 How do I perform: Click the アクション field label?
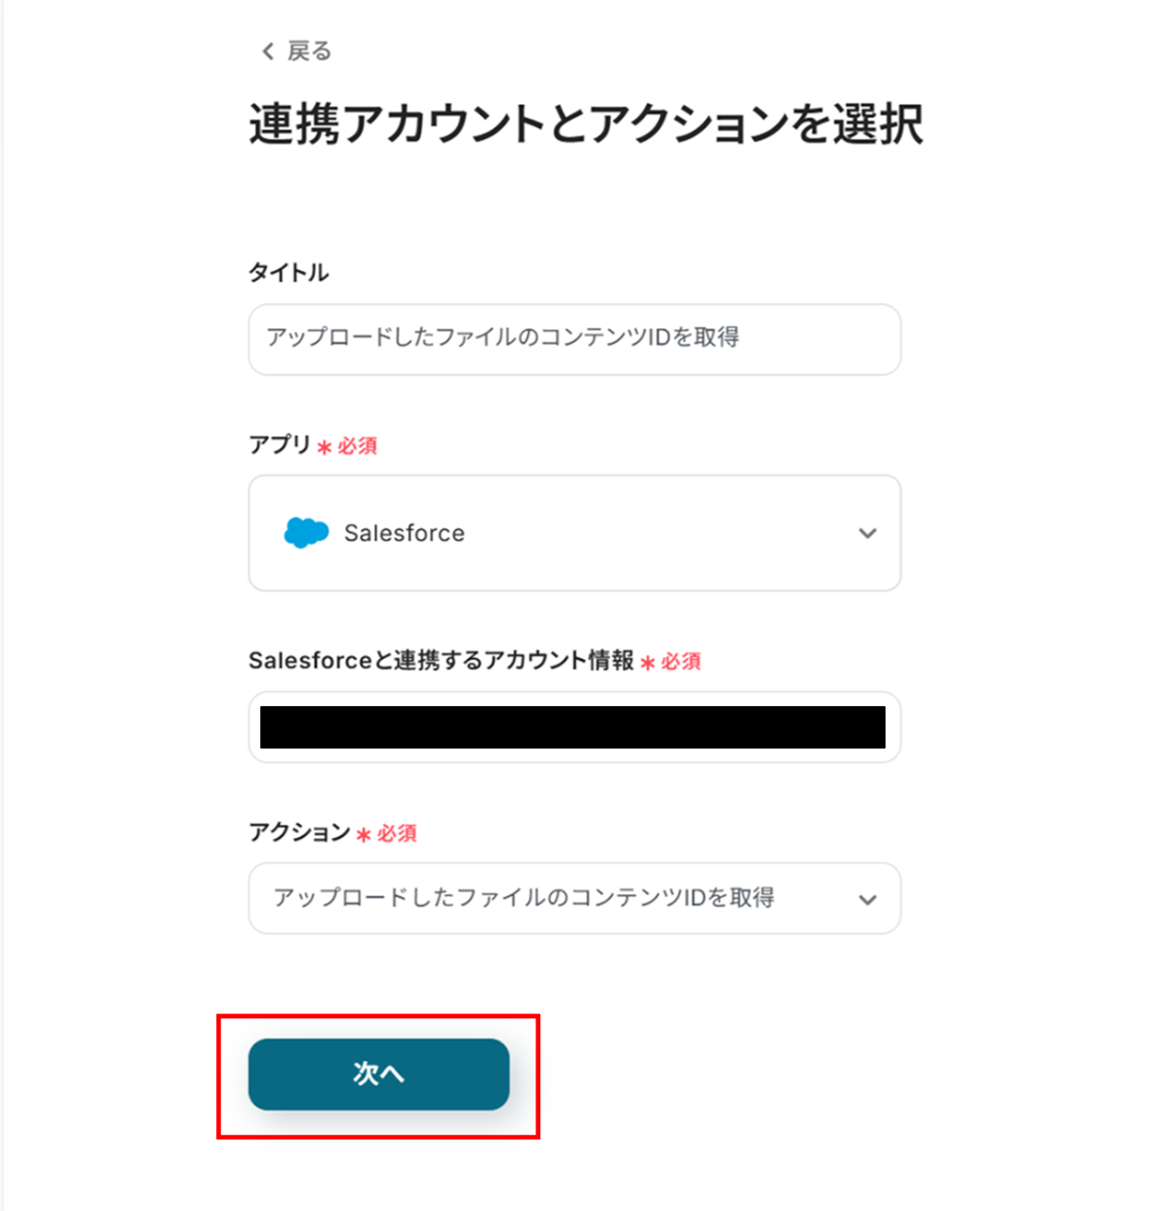[299, 833]
